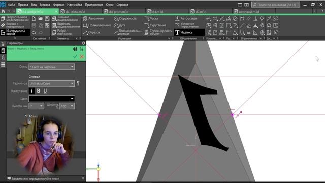325x183 pixels.
Task: Save document with the floppy icon
Action: 47,19
